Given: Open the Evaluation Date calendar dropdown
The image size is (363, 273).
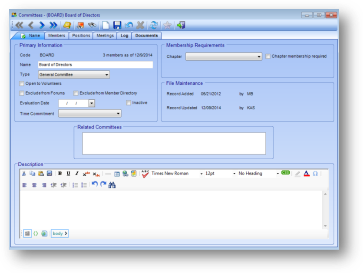Looking at the screenshot, I should click(x=92, y=103).
